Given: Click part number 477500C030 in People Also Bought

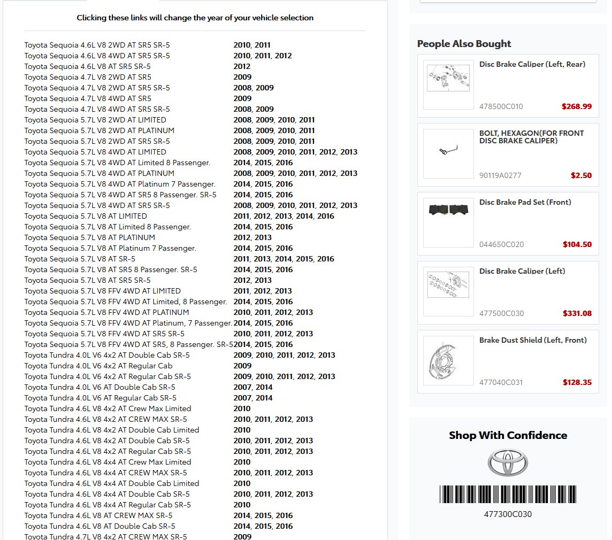Looking at the screenshot, I should [502, 314].
